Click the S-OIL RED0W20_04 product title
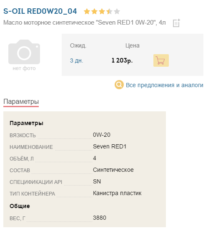Viewport: 213px width, 241px height. coord(40,11)
